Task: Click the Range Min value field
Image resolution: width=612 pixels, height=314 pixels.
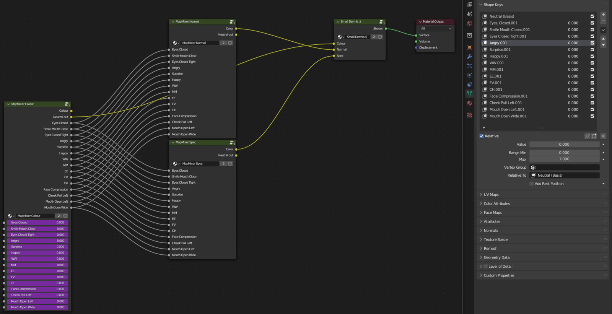Action: (x=565, y=153)
